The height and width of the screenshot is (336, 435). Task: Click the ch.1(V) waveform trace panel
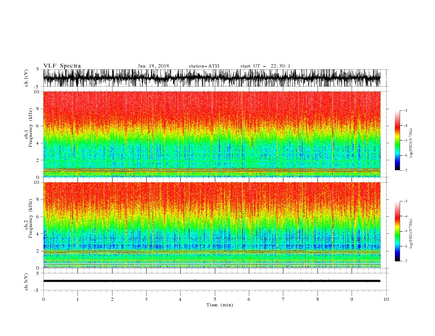215,78
